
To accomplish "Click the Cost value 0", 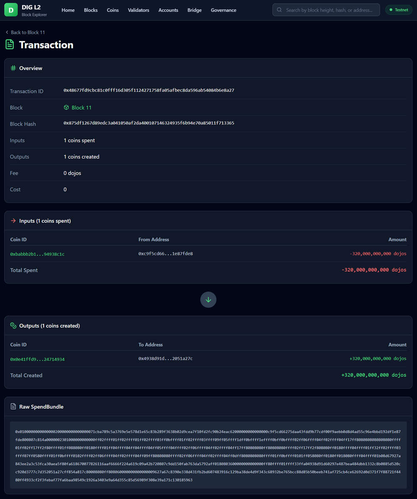I will [x=65, y=189].
